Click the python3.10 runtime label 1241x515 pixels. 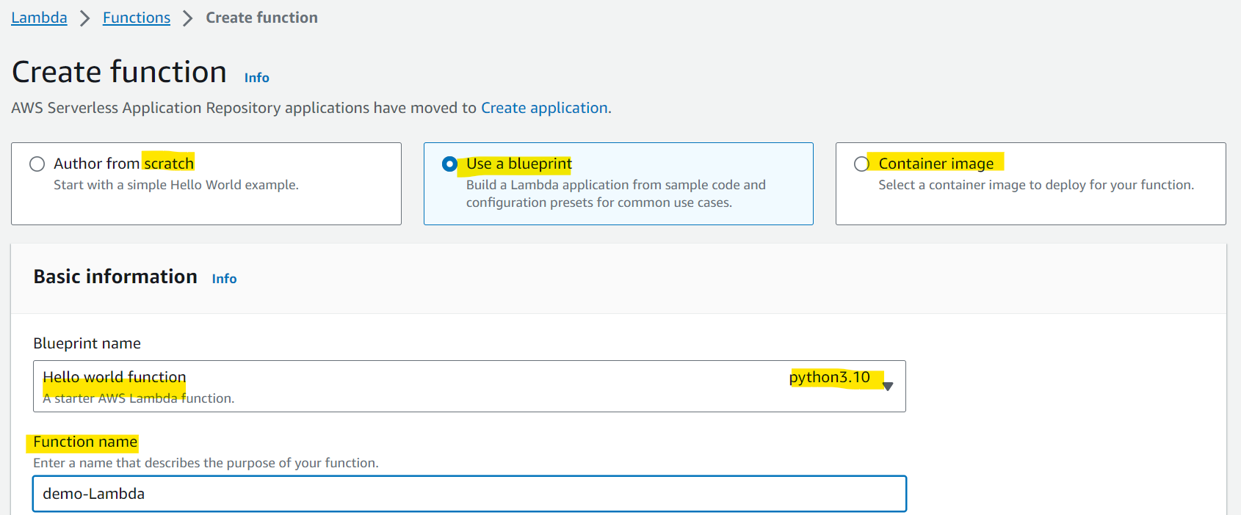point(830,377)
